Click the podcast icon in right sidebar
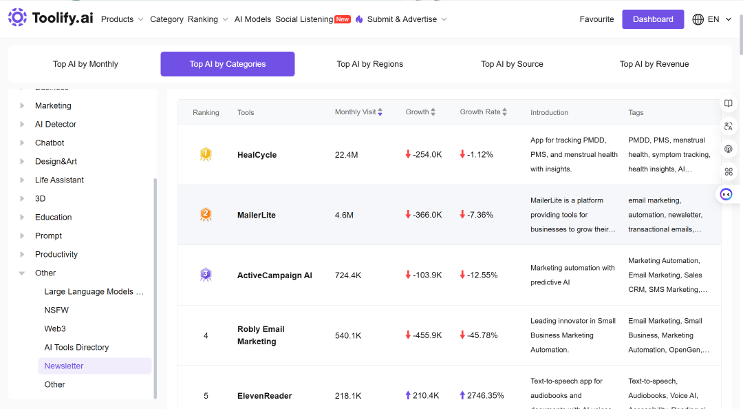The width and height of the screenshot is (743, 409). point(729,149)
